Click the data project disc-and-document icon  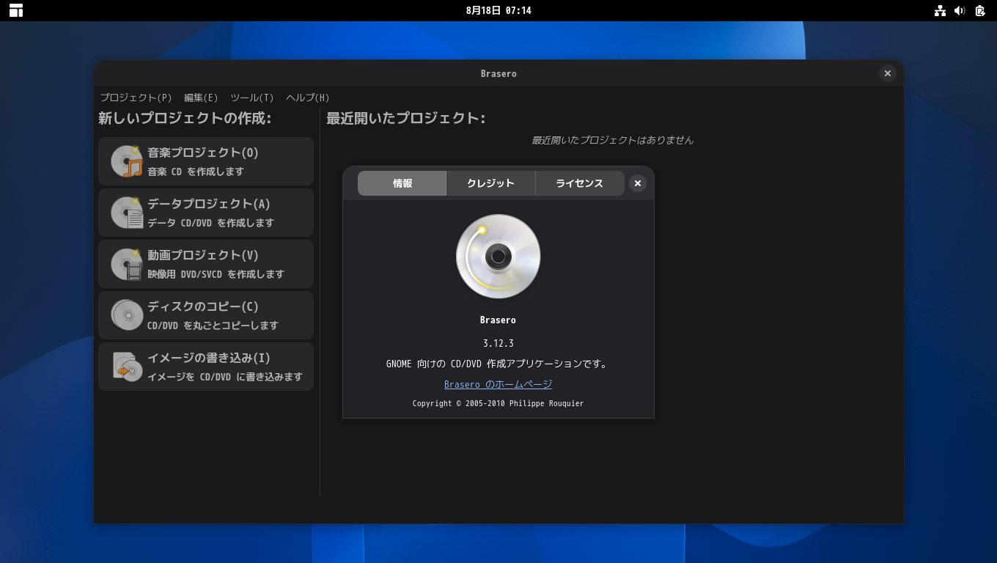click(x=127, y=213)
